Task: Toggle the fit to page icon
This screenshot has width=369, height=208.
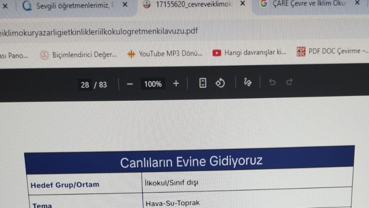Action: [203, 83]
